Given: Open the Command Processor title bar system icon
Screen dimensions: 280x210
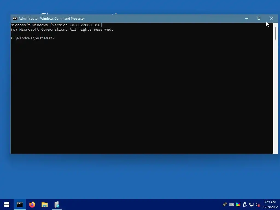Looking at the screenshot, I should 15,19.
